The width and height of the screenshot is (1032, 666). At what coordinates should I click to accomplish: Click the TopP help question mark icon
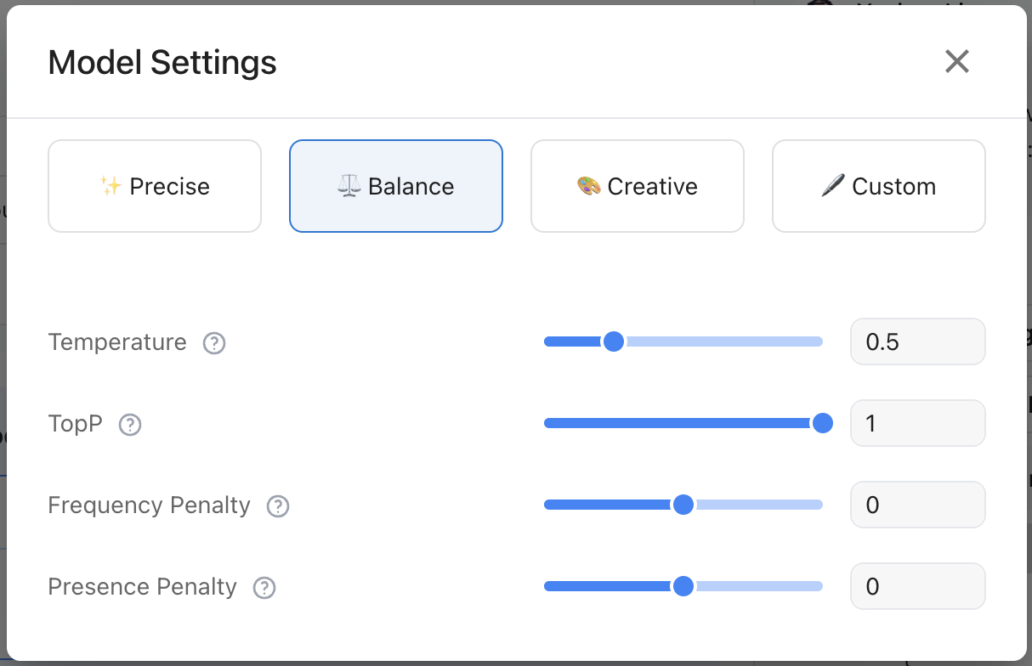pyautogui.click(x=130, y=425)
